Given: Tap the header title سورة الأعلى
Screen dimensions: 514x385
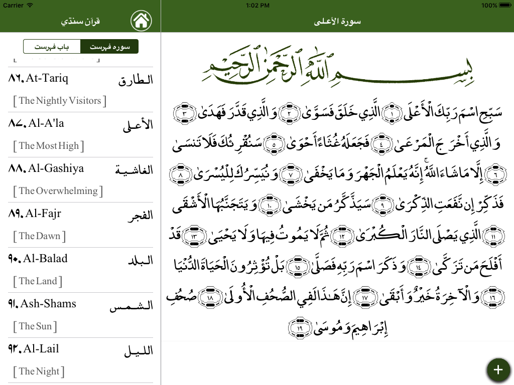Looking at the screenshot, I should (337, 21).
